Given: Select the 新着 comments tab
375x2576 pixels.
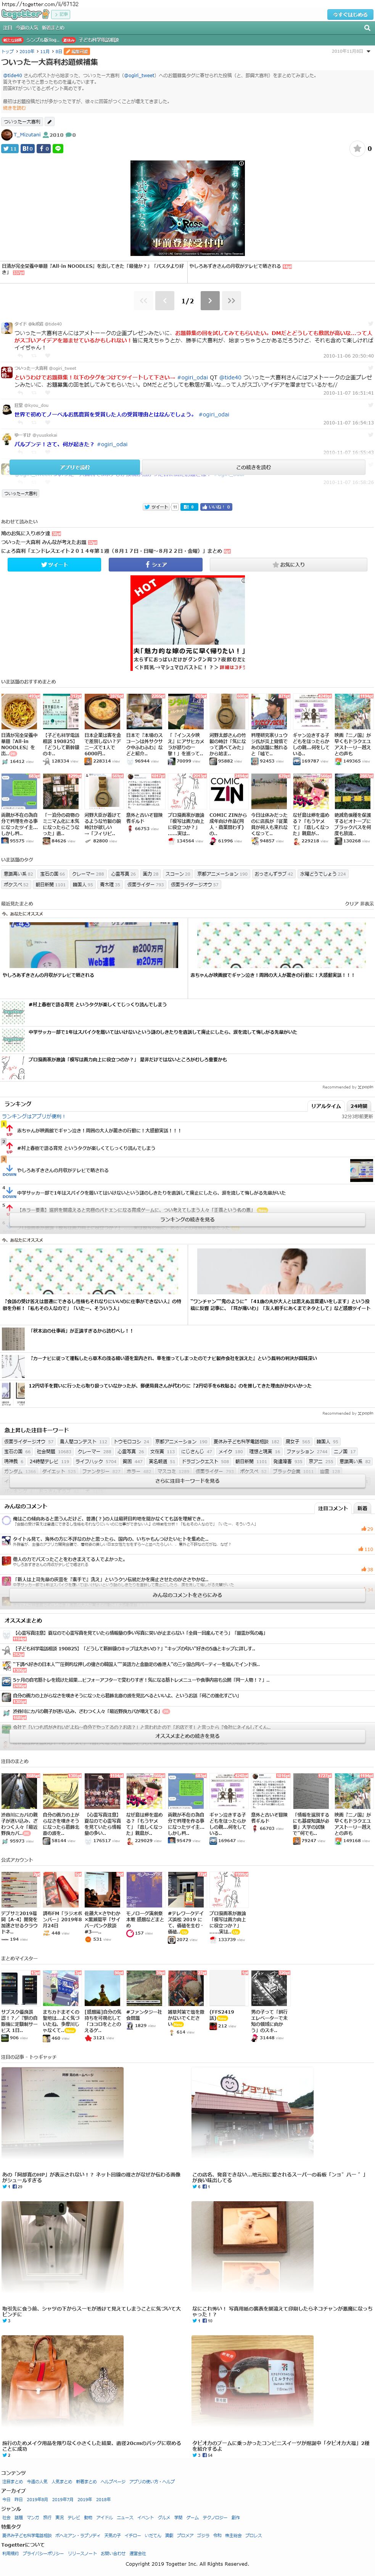Looking at the screenshot, I should coord(362,1508).
